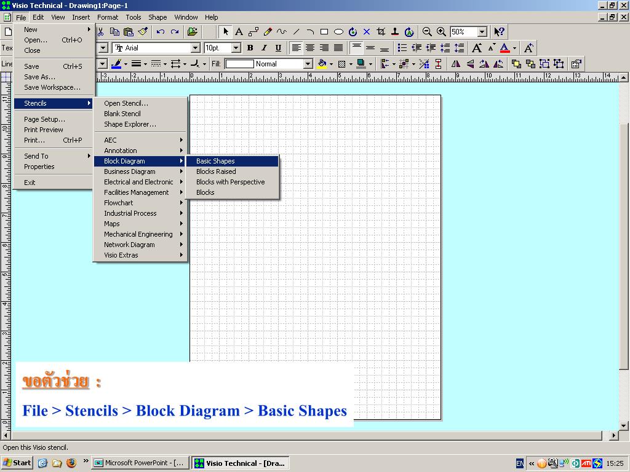Select Open Stencil... menu entry
Viewport: 630px width, 472px height.
point(141,103)
